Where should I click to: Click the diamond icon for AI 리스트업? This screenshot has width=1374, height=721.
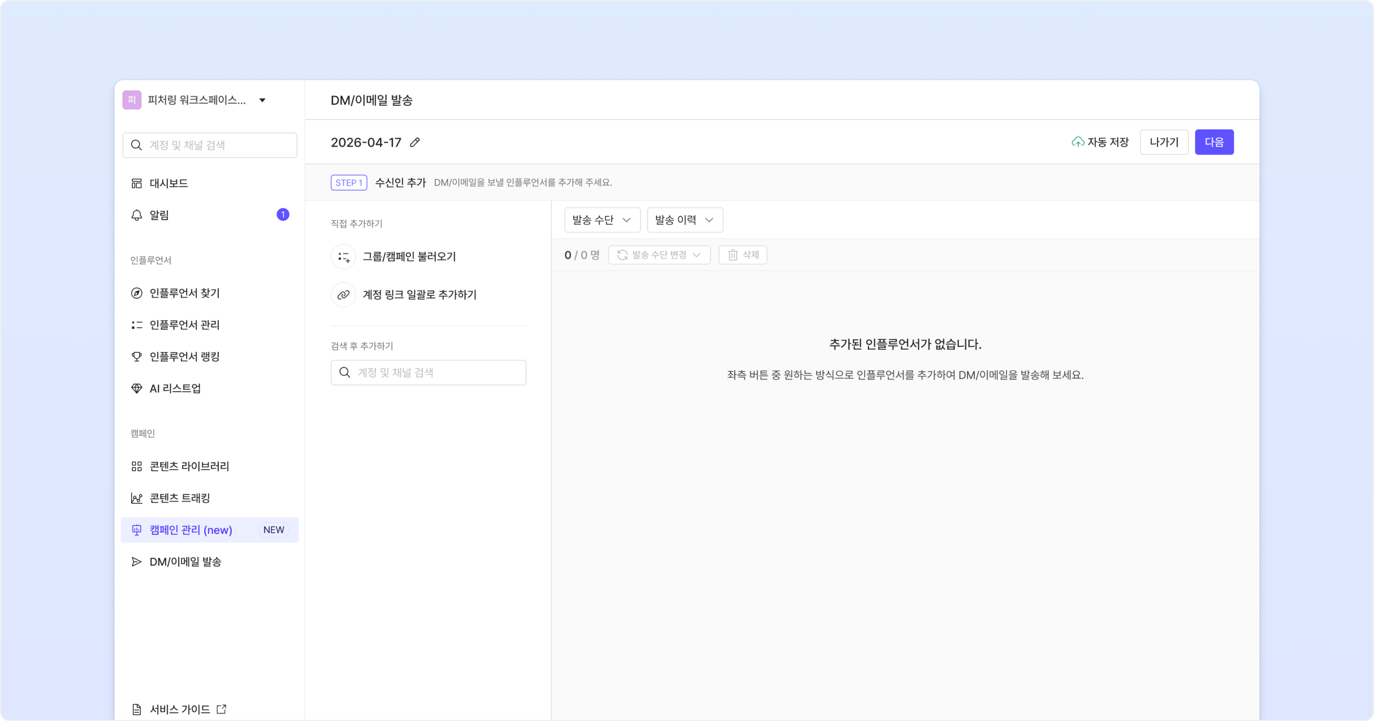(x=136, y=389)
